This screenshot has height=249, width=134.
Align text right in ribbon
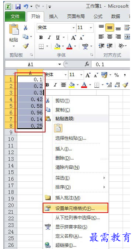pyautogui.click(x=118, y=37)
